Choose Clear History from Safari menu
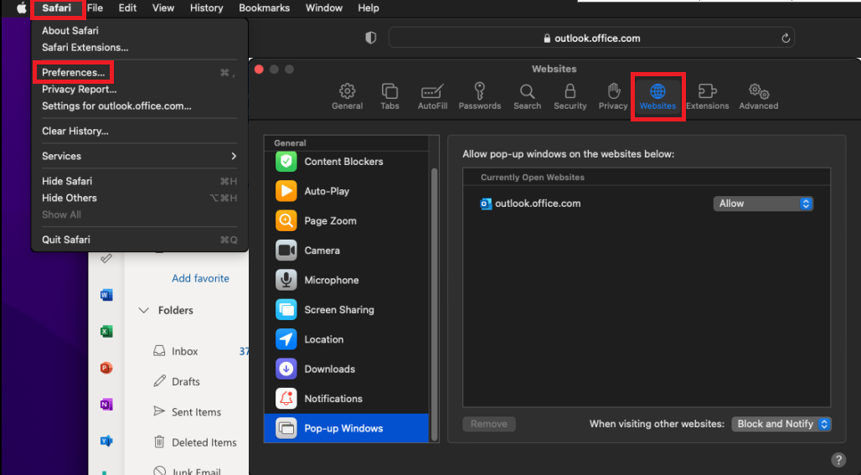 coord(75,131)
